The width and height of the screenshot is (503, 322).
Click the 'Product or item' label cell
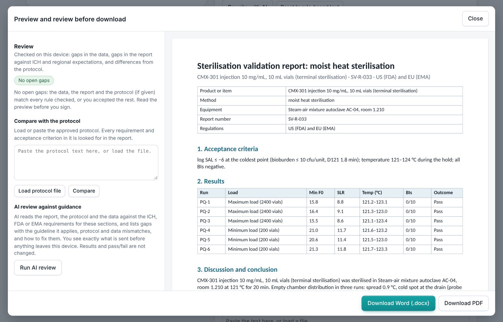point(241,91)
